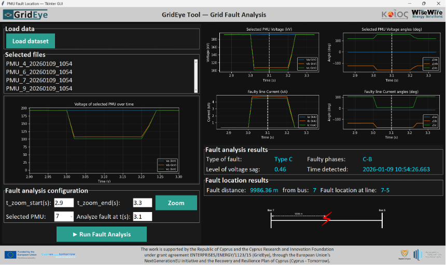Viewport: 446px width, 265px height.
Task: Click the KOIOS logo in header
Action: [x=395, y=15]
